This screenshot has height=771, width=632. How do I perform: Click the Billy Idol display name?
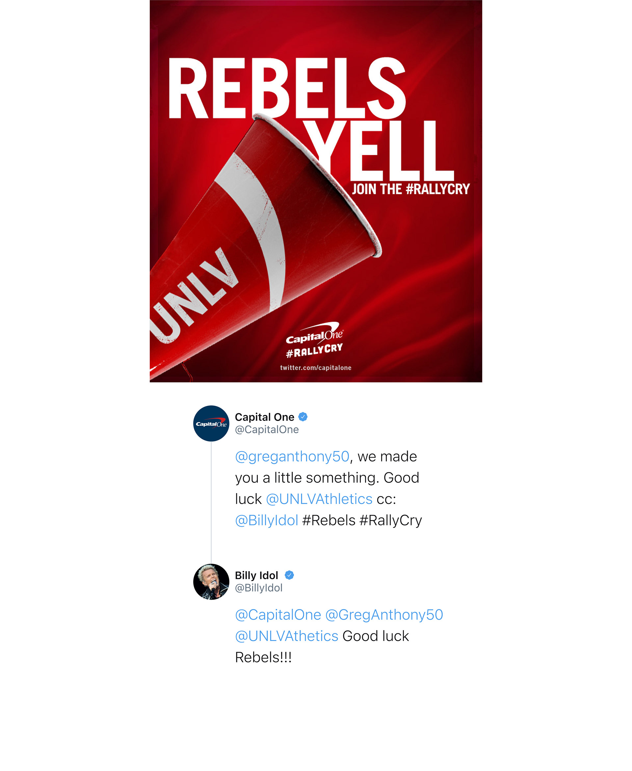point(257,575)
